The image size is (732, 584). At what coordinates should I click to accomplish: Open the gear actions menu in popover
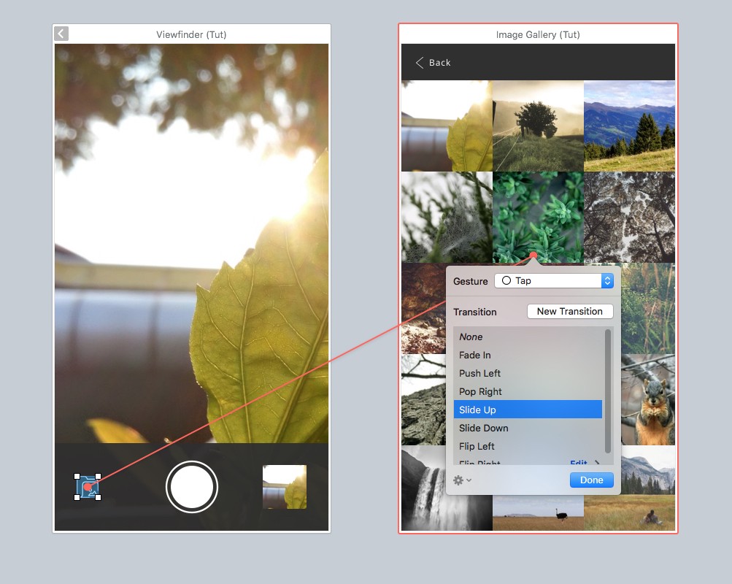pyautogui.click(x=462, y=480)
